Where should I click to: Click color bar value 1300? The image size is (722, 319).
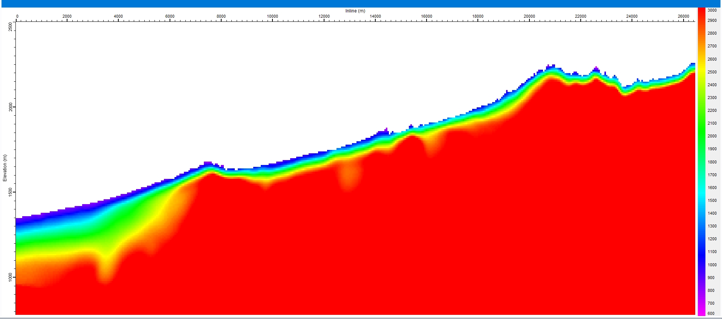click(x=712, y=226)
